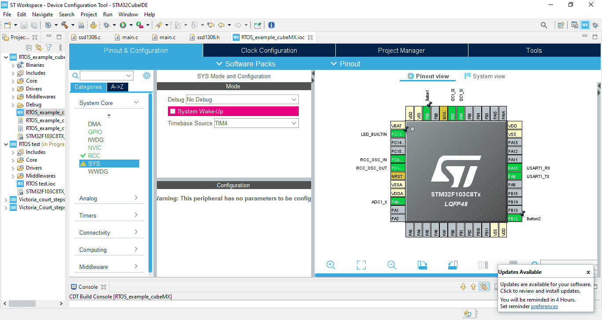Expand the Drivers folder under RTOS test
602x320 pixels.
pyautogui.click(x=13, y=168)
